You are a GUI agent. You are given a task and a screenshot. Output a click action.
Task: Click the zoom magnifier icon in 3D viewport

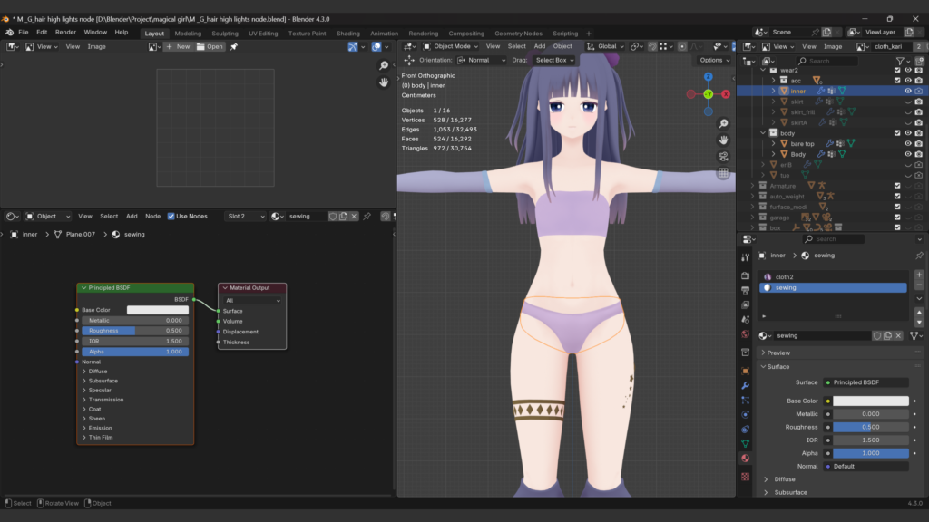click(x=723, y=124)
